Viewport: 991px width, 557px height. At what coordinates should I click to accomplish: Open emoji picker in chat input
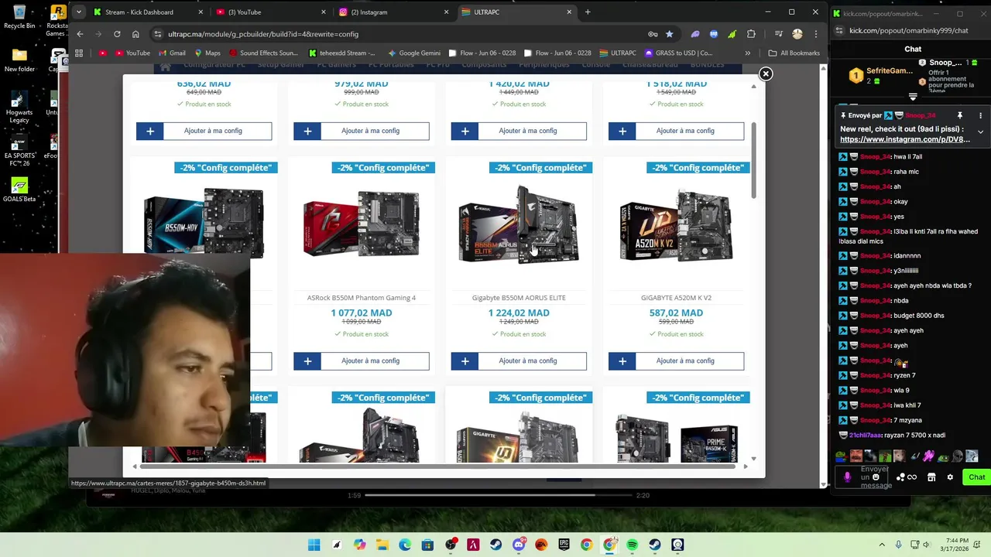876,477
